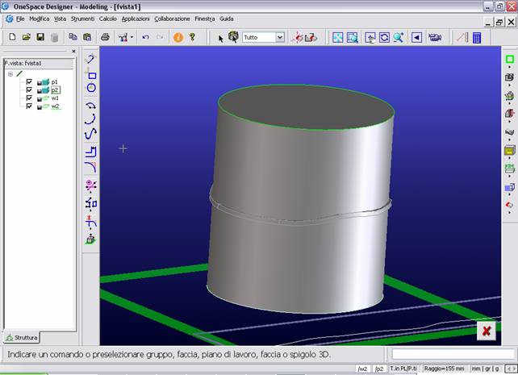Click the mm | gr | g units field
Image resolution: width=518 pixels, height=375 pixels.
coord(485,369)
